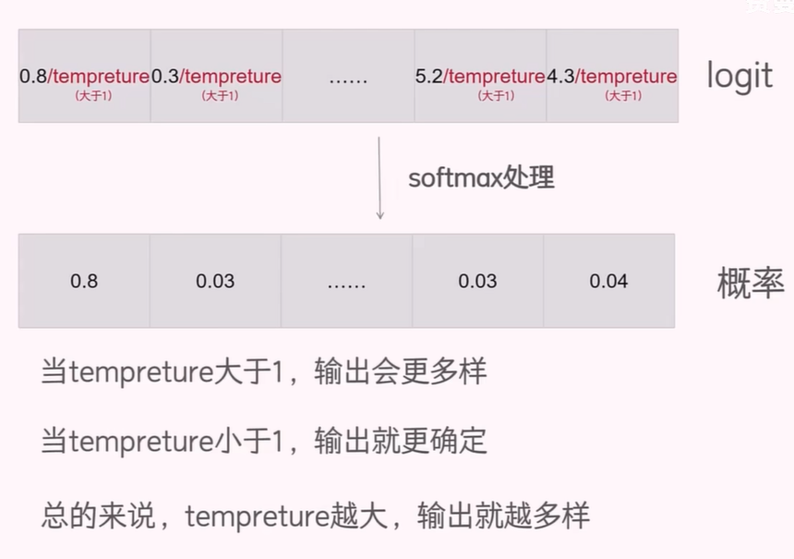Select the 5.2/tempreture logit cell
The image size is (794, 559).
pos(480,76)
